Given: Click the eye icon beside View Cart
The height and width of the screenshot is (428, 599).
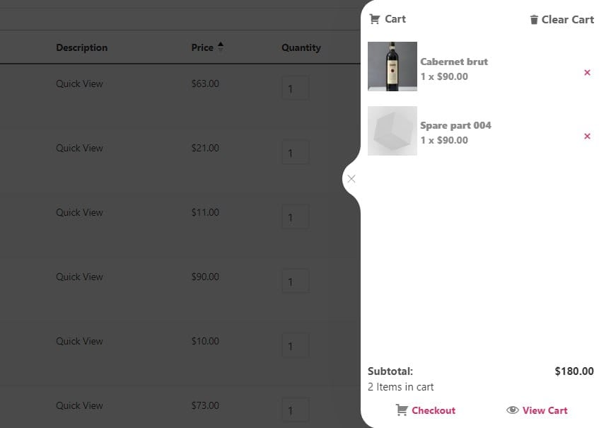Looking at the screenshot, I should coord(511,410).
